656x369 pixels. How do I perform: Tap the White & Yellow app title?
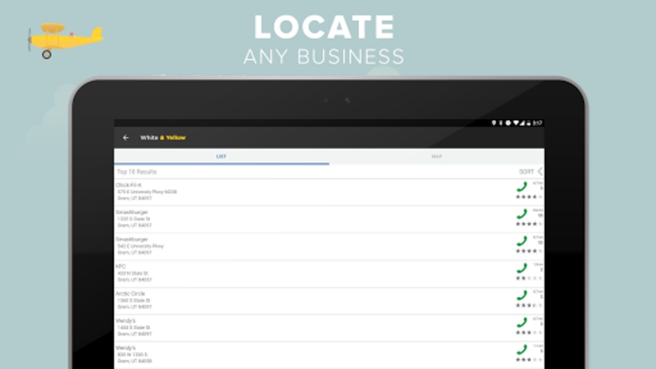(163, 138)
